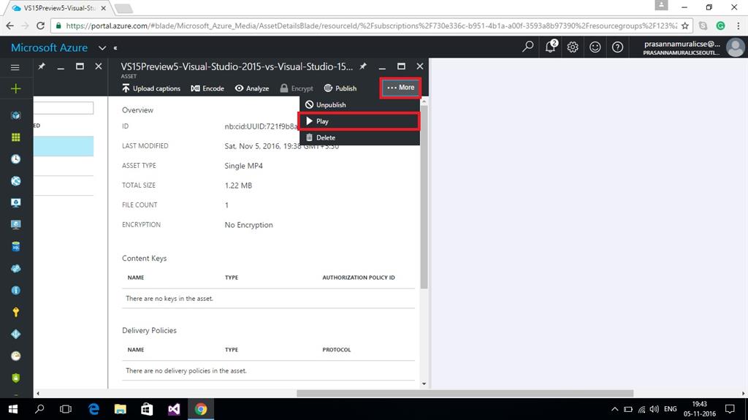Click the Delivery Policies section heading
The height and width of the screenshot is (420, 748).
coord(149,330)
